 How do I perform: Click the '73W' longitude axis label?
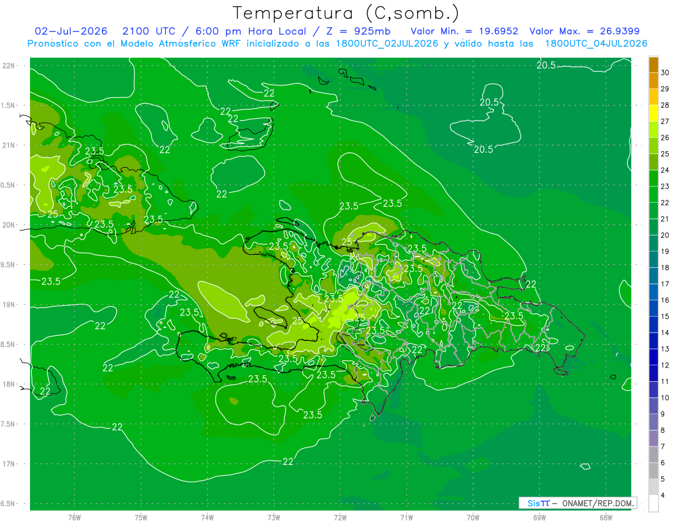coord(274,518)
